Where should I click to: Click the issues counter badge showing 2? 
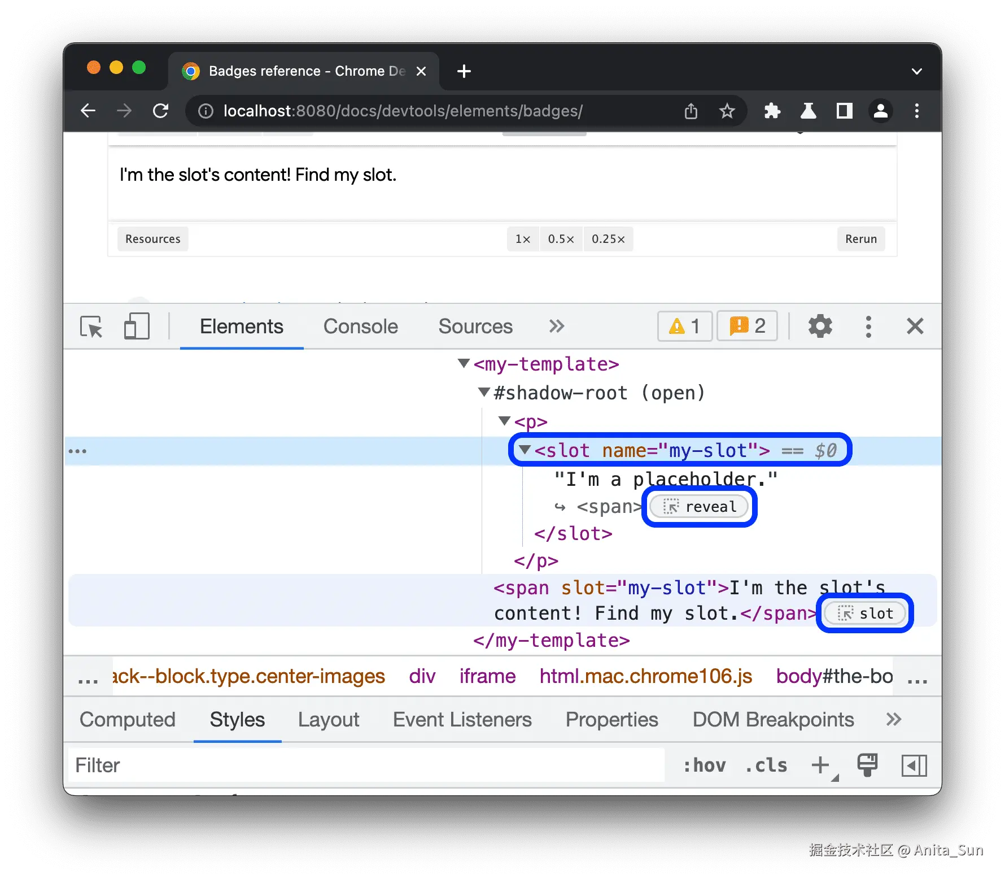[747, 326]
